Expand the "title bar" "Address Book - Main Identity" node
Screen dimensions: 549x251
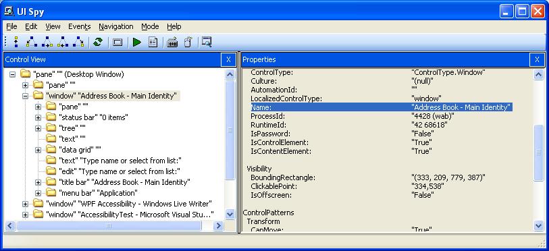coord(38,182)
